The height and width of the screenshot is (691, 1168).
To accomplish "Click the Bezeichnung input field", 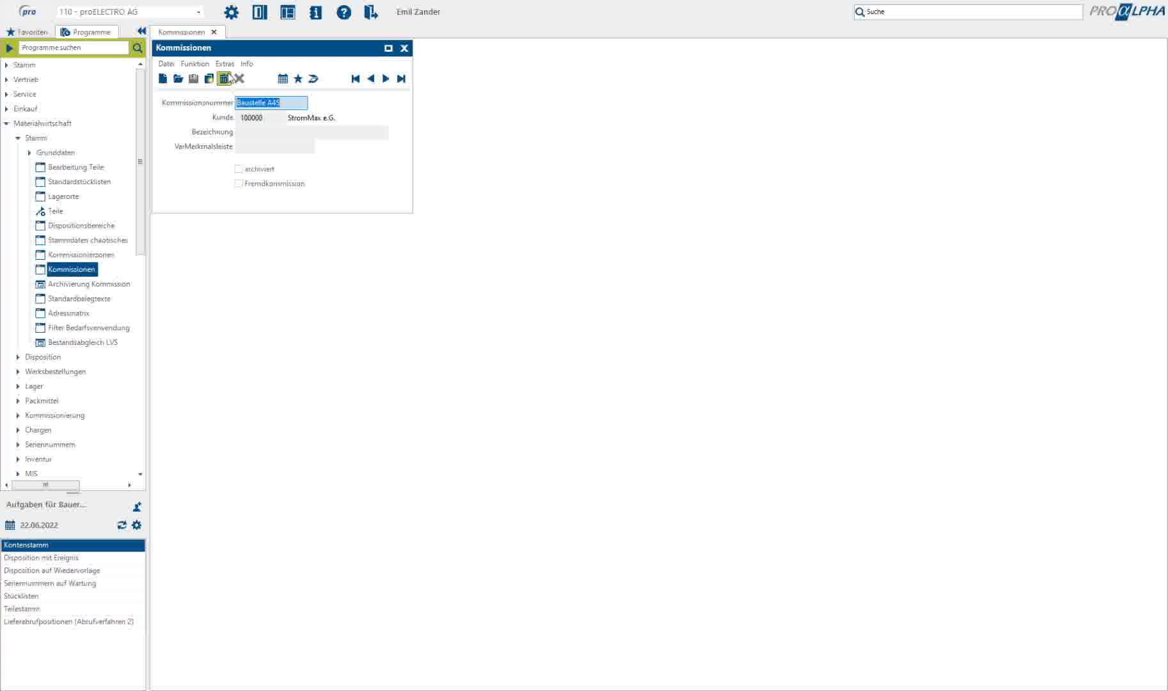I will coord(312,132).
